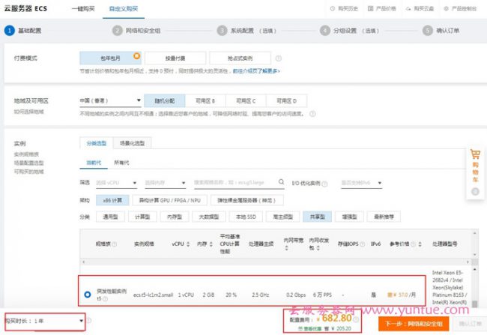The image size is (487, 335).
Task: Select 可用区 B availability zone
Action: coord(205,100)
